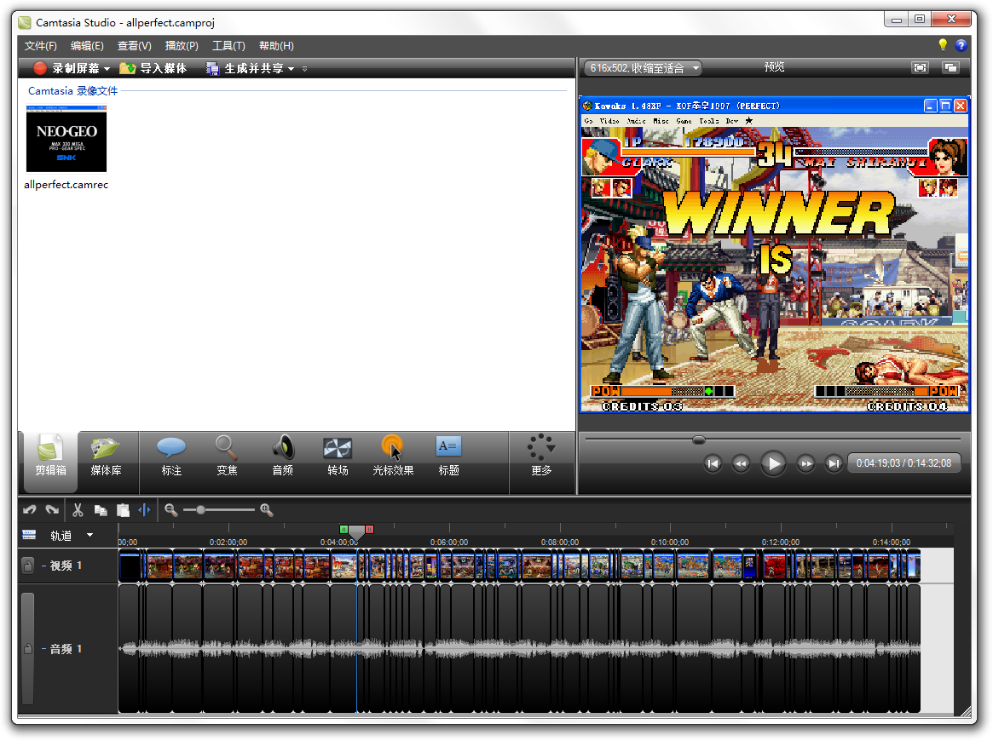Image resolution: width=993 pixels, height=741 pixels.
Task: Open the Edit (编辑) menu
Action: tap(87, 45)
